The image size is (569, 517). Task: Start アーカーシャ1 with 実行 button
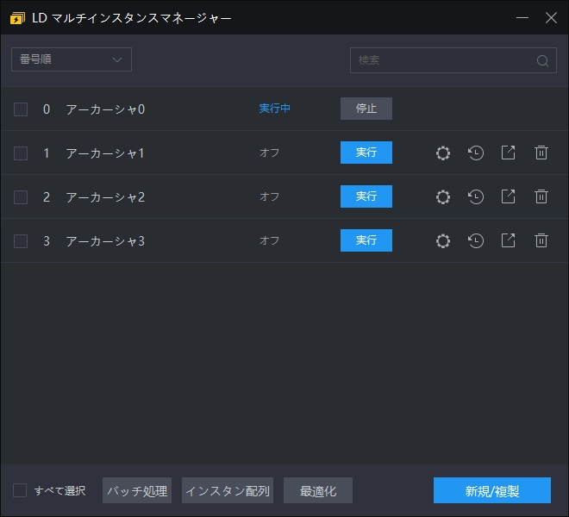click(366, 153)
